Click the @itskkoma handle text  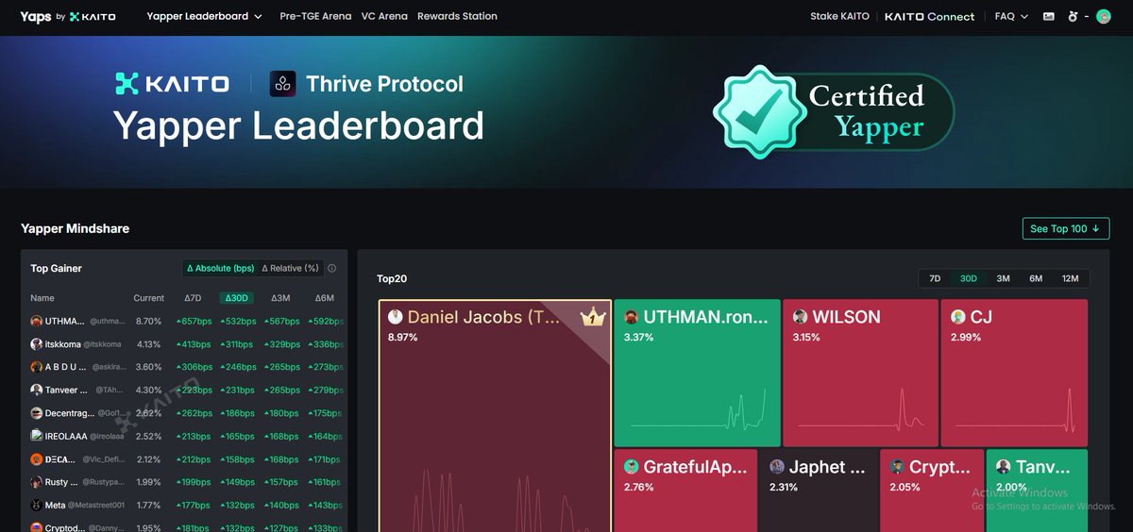(103, 344)
